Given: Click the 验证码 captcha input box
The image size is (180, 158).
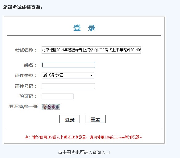Looking at the screenshot, I should click(x=58, y=96).
